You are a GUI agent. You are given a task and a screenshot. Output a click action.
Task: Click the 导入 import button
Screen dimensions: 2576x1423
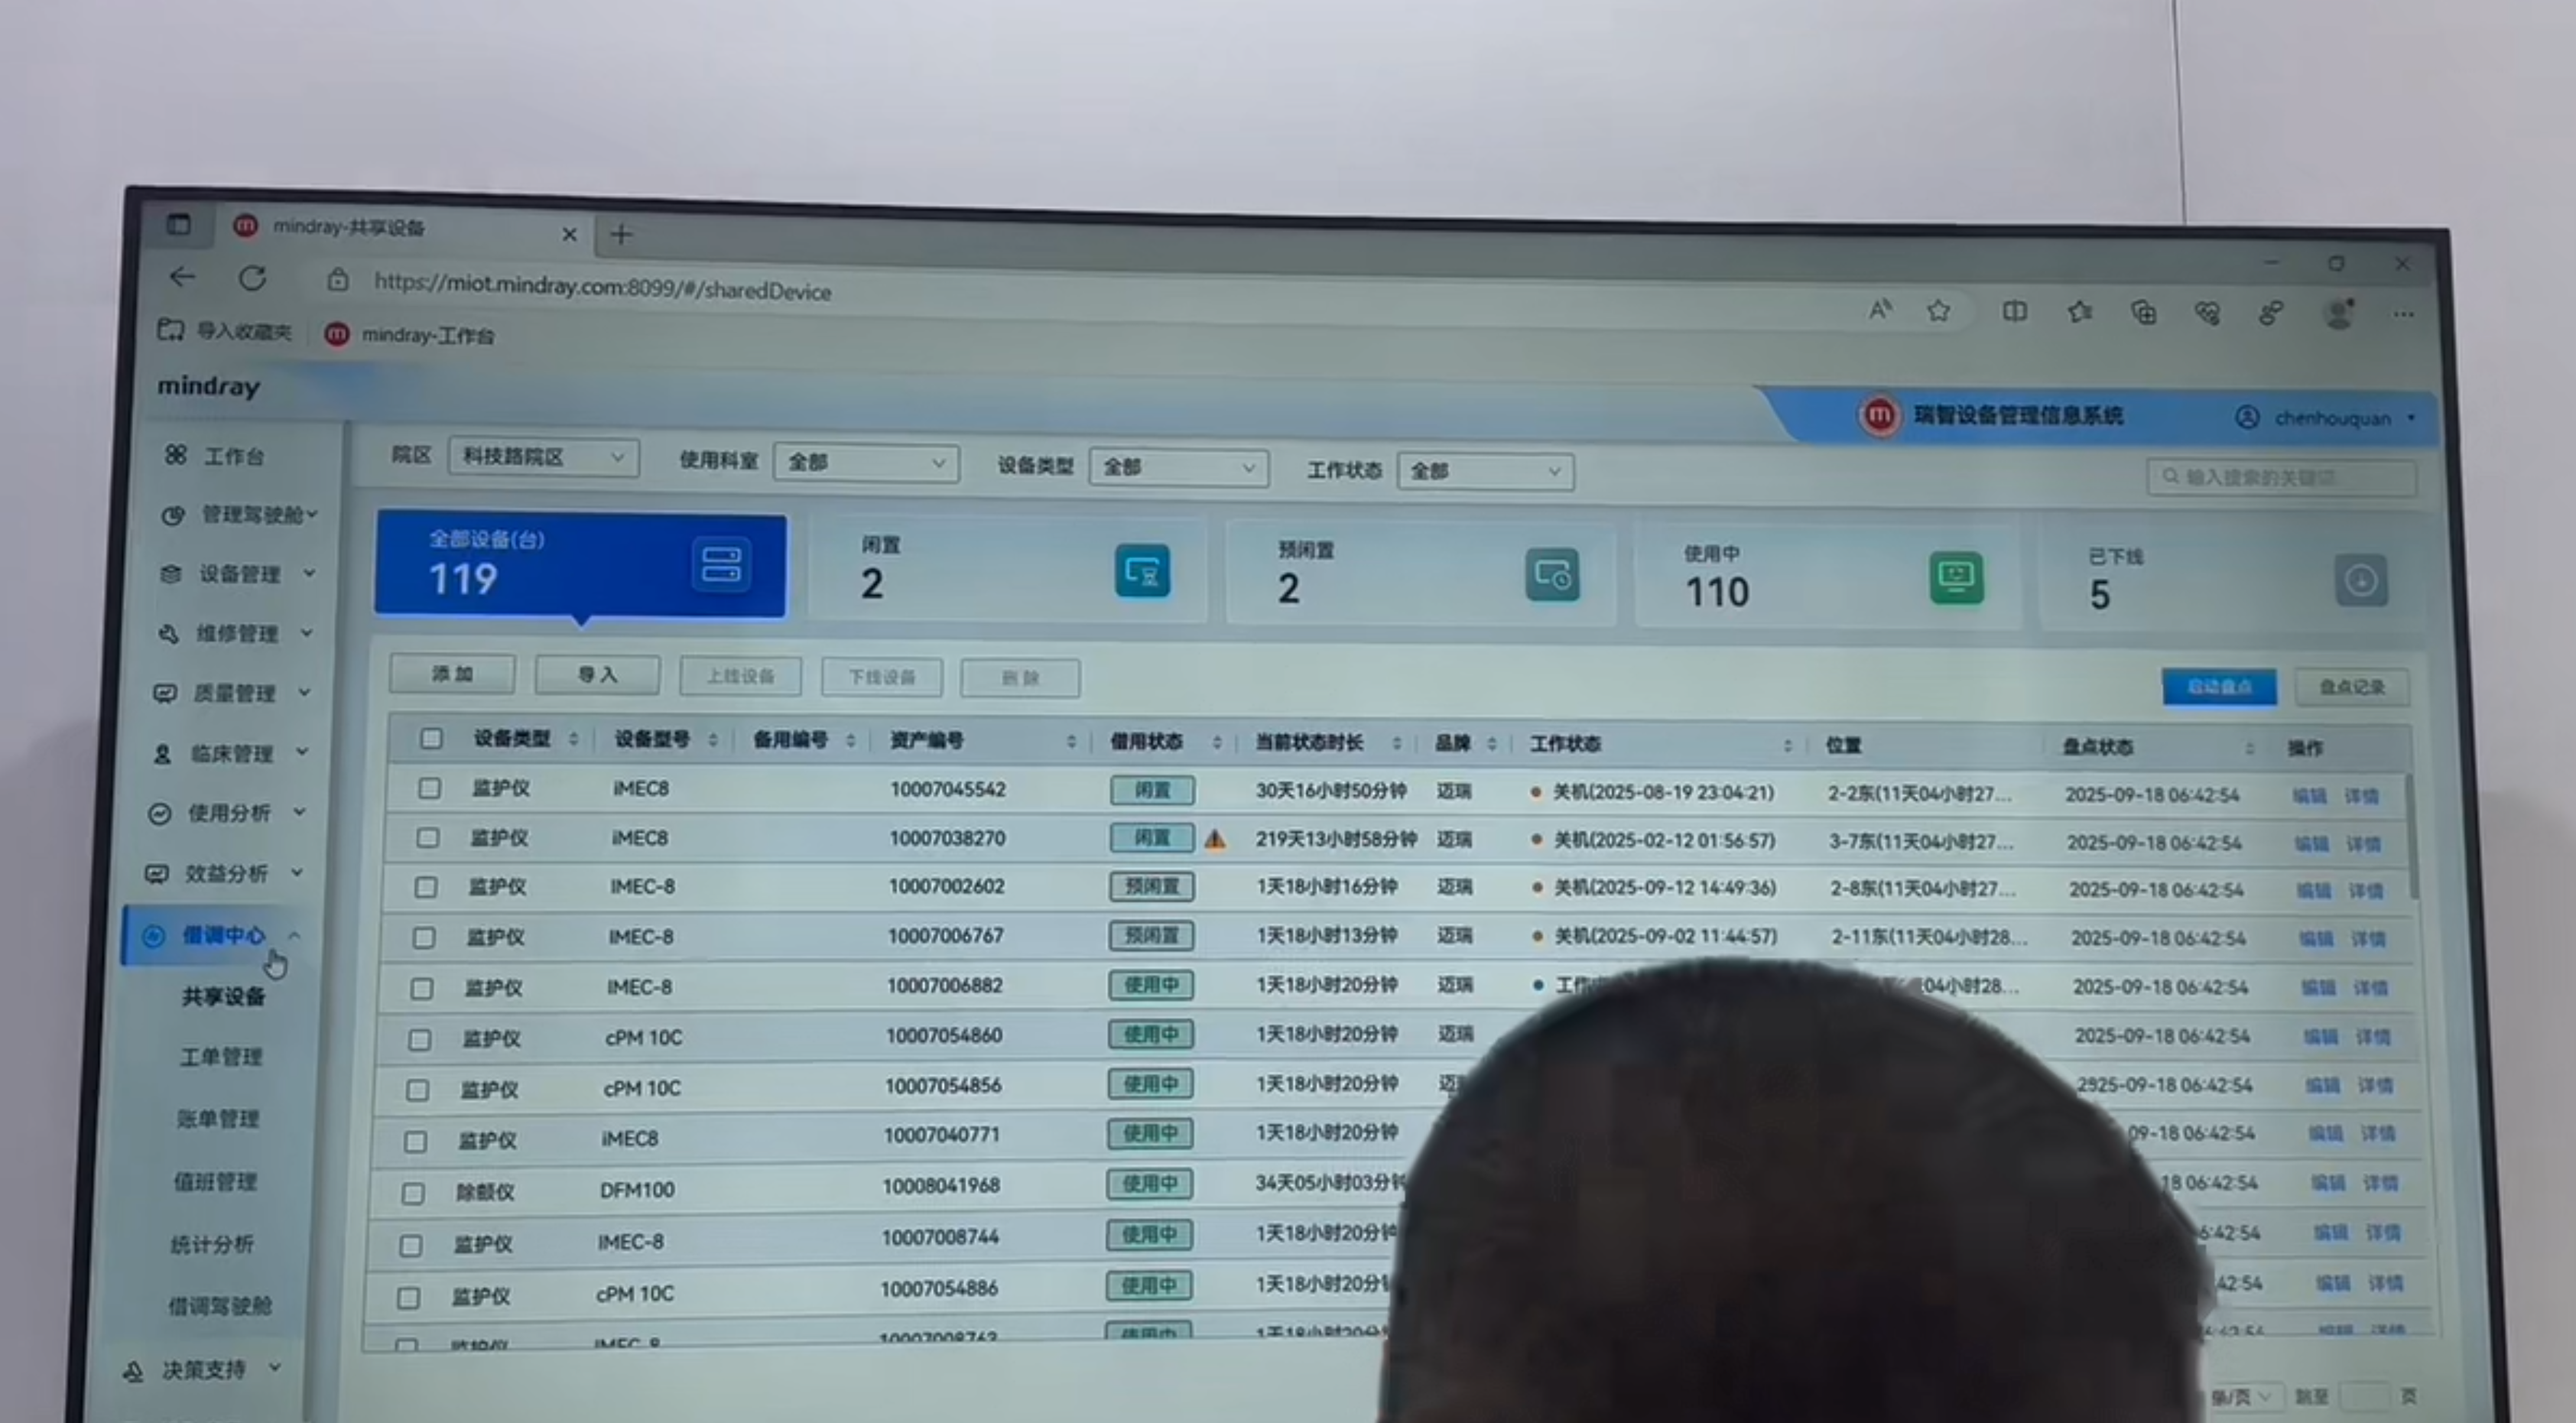pyautogui.click(x=597, y=675)
